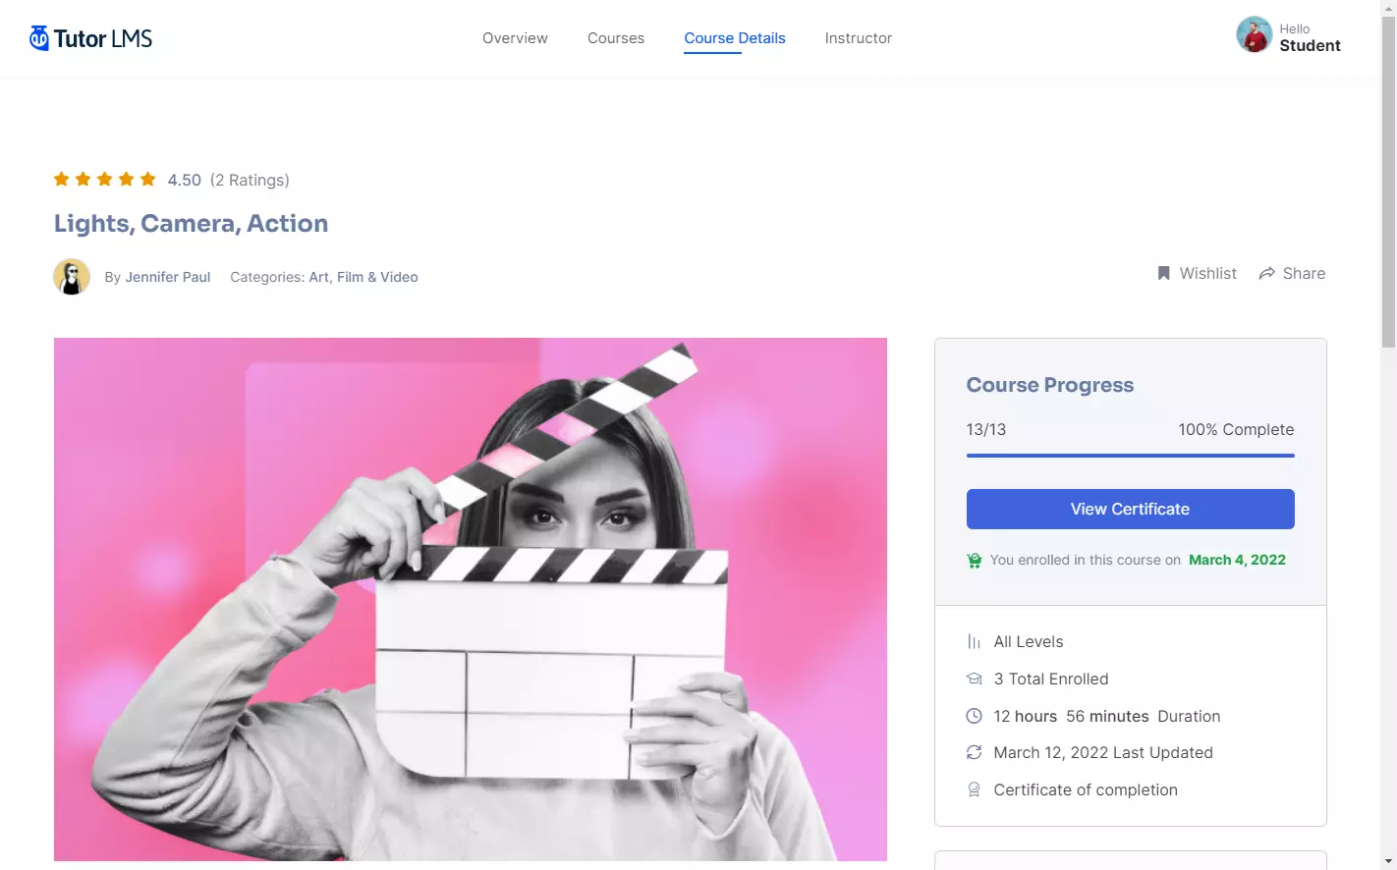Click the course progress bar

1130,456
